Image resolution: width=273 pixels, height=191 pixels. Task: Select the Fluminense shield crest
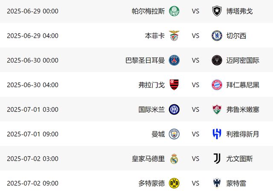(217, 109)
